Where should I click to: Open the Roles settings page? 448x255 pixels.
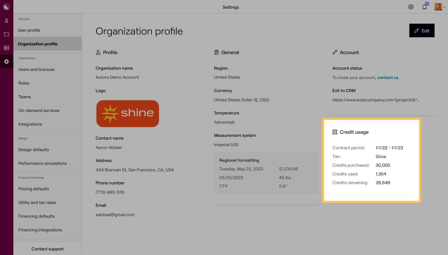pos(24,83)
